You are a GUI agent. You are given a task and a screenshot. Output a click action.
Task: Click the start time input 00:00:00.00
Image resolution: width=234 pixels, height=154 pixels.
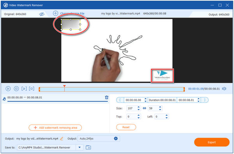tap(134, 100)
